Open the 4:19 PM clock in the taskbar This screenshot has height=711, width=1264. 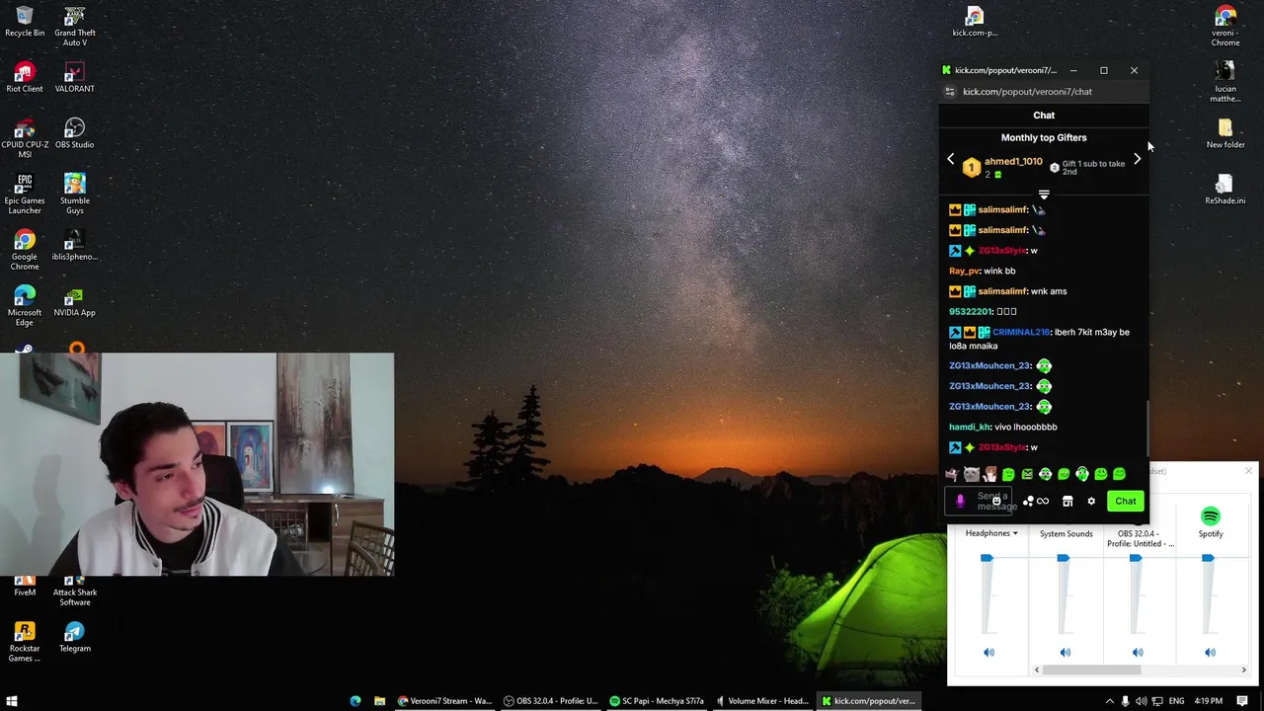coord(1208,701)
